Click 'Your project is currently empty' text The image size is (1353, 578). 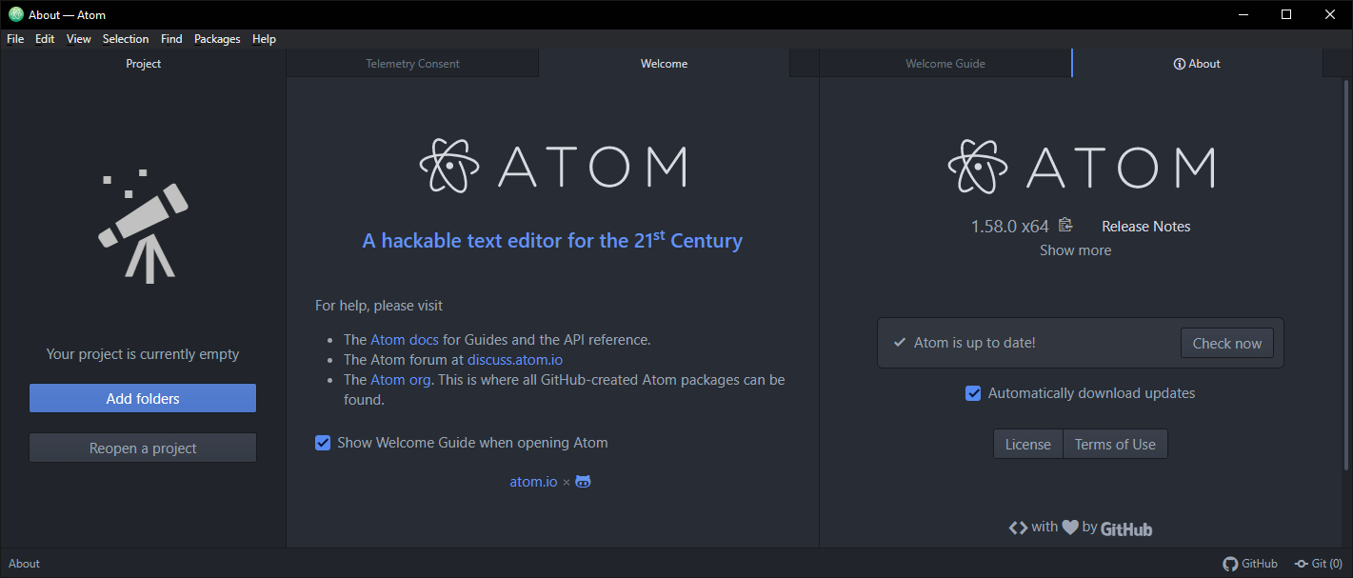(143, 354)
